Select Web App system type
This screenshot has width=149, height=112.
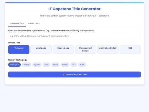19,50
